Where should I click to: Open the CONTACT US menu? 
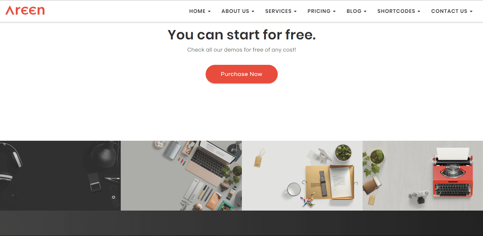[x=452, y=11]
